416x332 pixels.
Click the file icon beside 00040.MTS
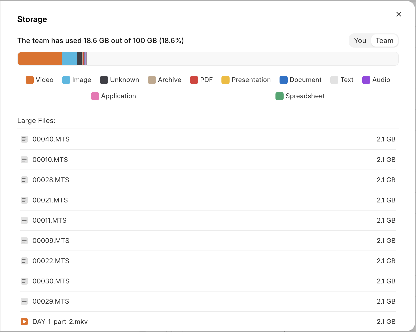[x=24, y=139]
